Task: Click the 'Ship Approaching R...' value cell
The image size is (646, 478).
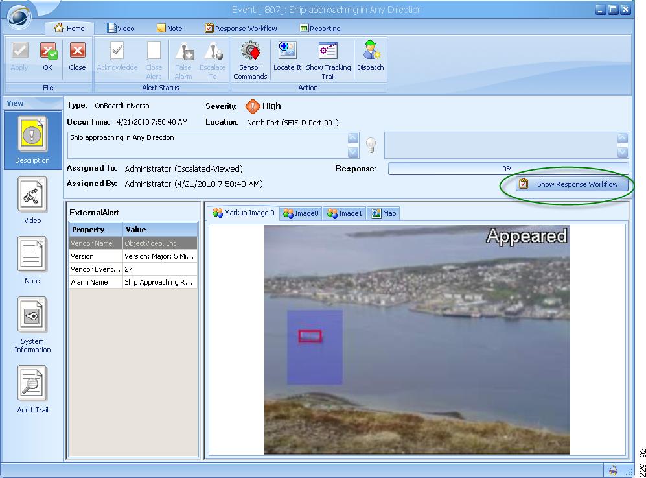Action: click(160, 282)
